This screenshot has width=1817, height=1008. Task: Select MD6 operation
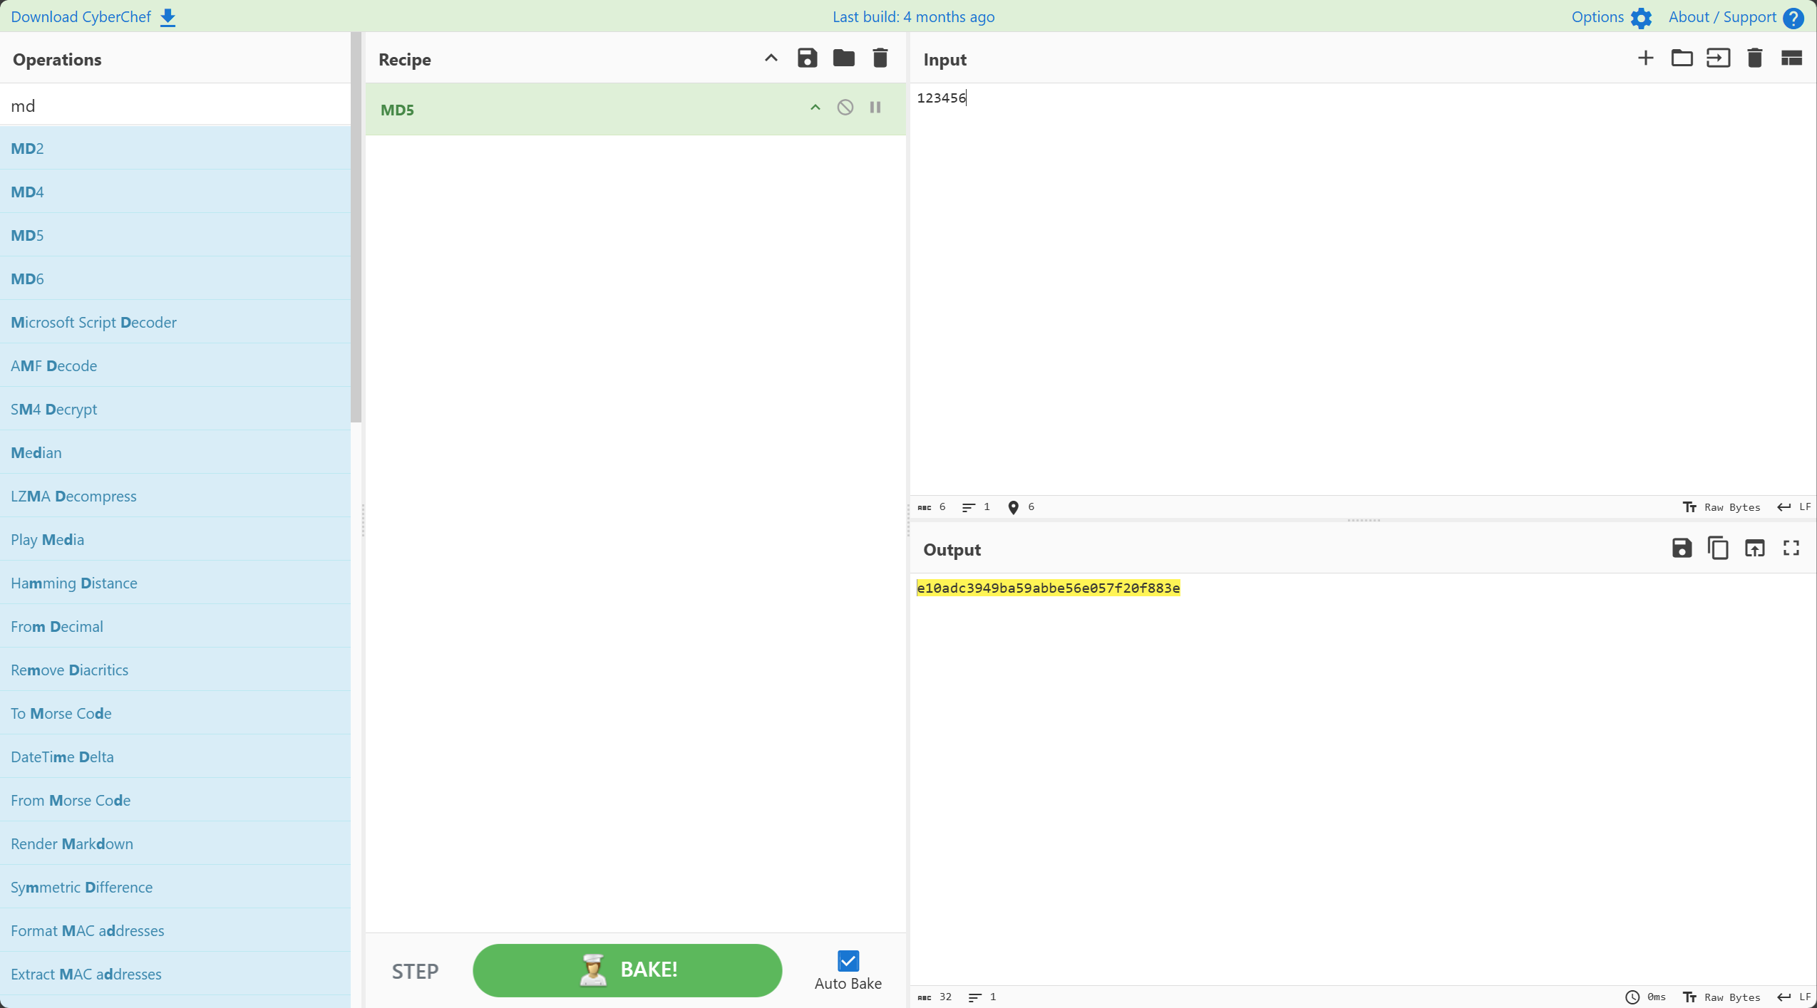coord(175,279)
